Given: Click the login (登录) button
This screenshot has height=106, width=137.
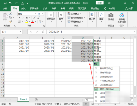Looking at the screenshot, I should click(x=99, y=3).
